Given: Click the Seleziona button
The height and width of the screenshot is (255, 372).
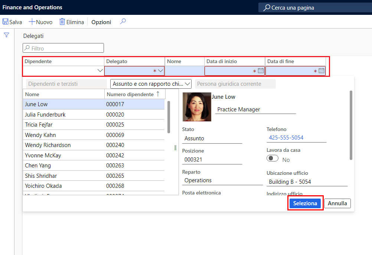Looking at the screenshot, I should click(305, 203).
